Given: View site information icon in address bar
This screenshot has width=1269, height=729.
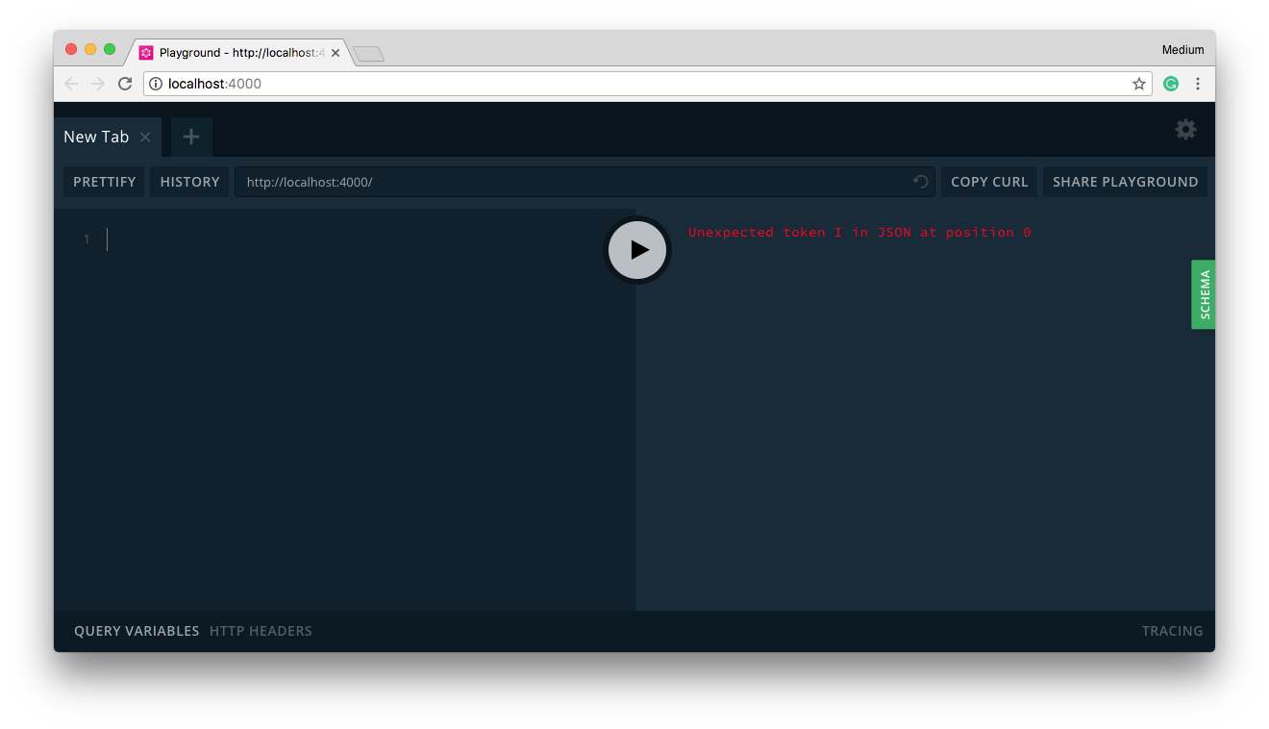Looking at the screenshot, I should tap(156, 84).
